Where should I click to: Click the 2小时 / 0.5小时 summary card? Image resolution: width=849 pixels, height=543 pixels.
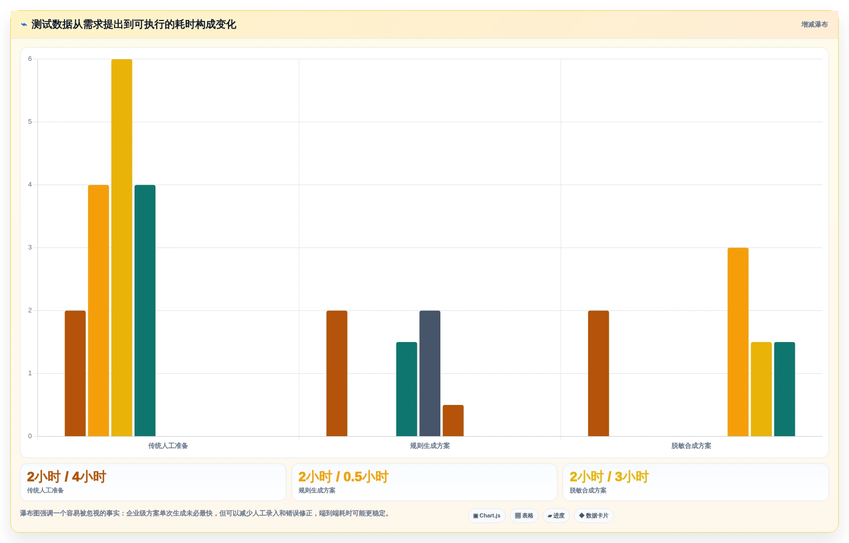[424, 482]
